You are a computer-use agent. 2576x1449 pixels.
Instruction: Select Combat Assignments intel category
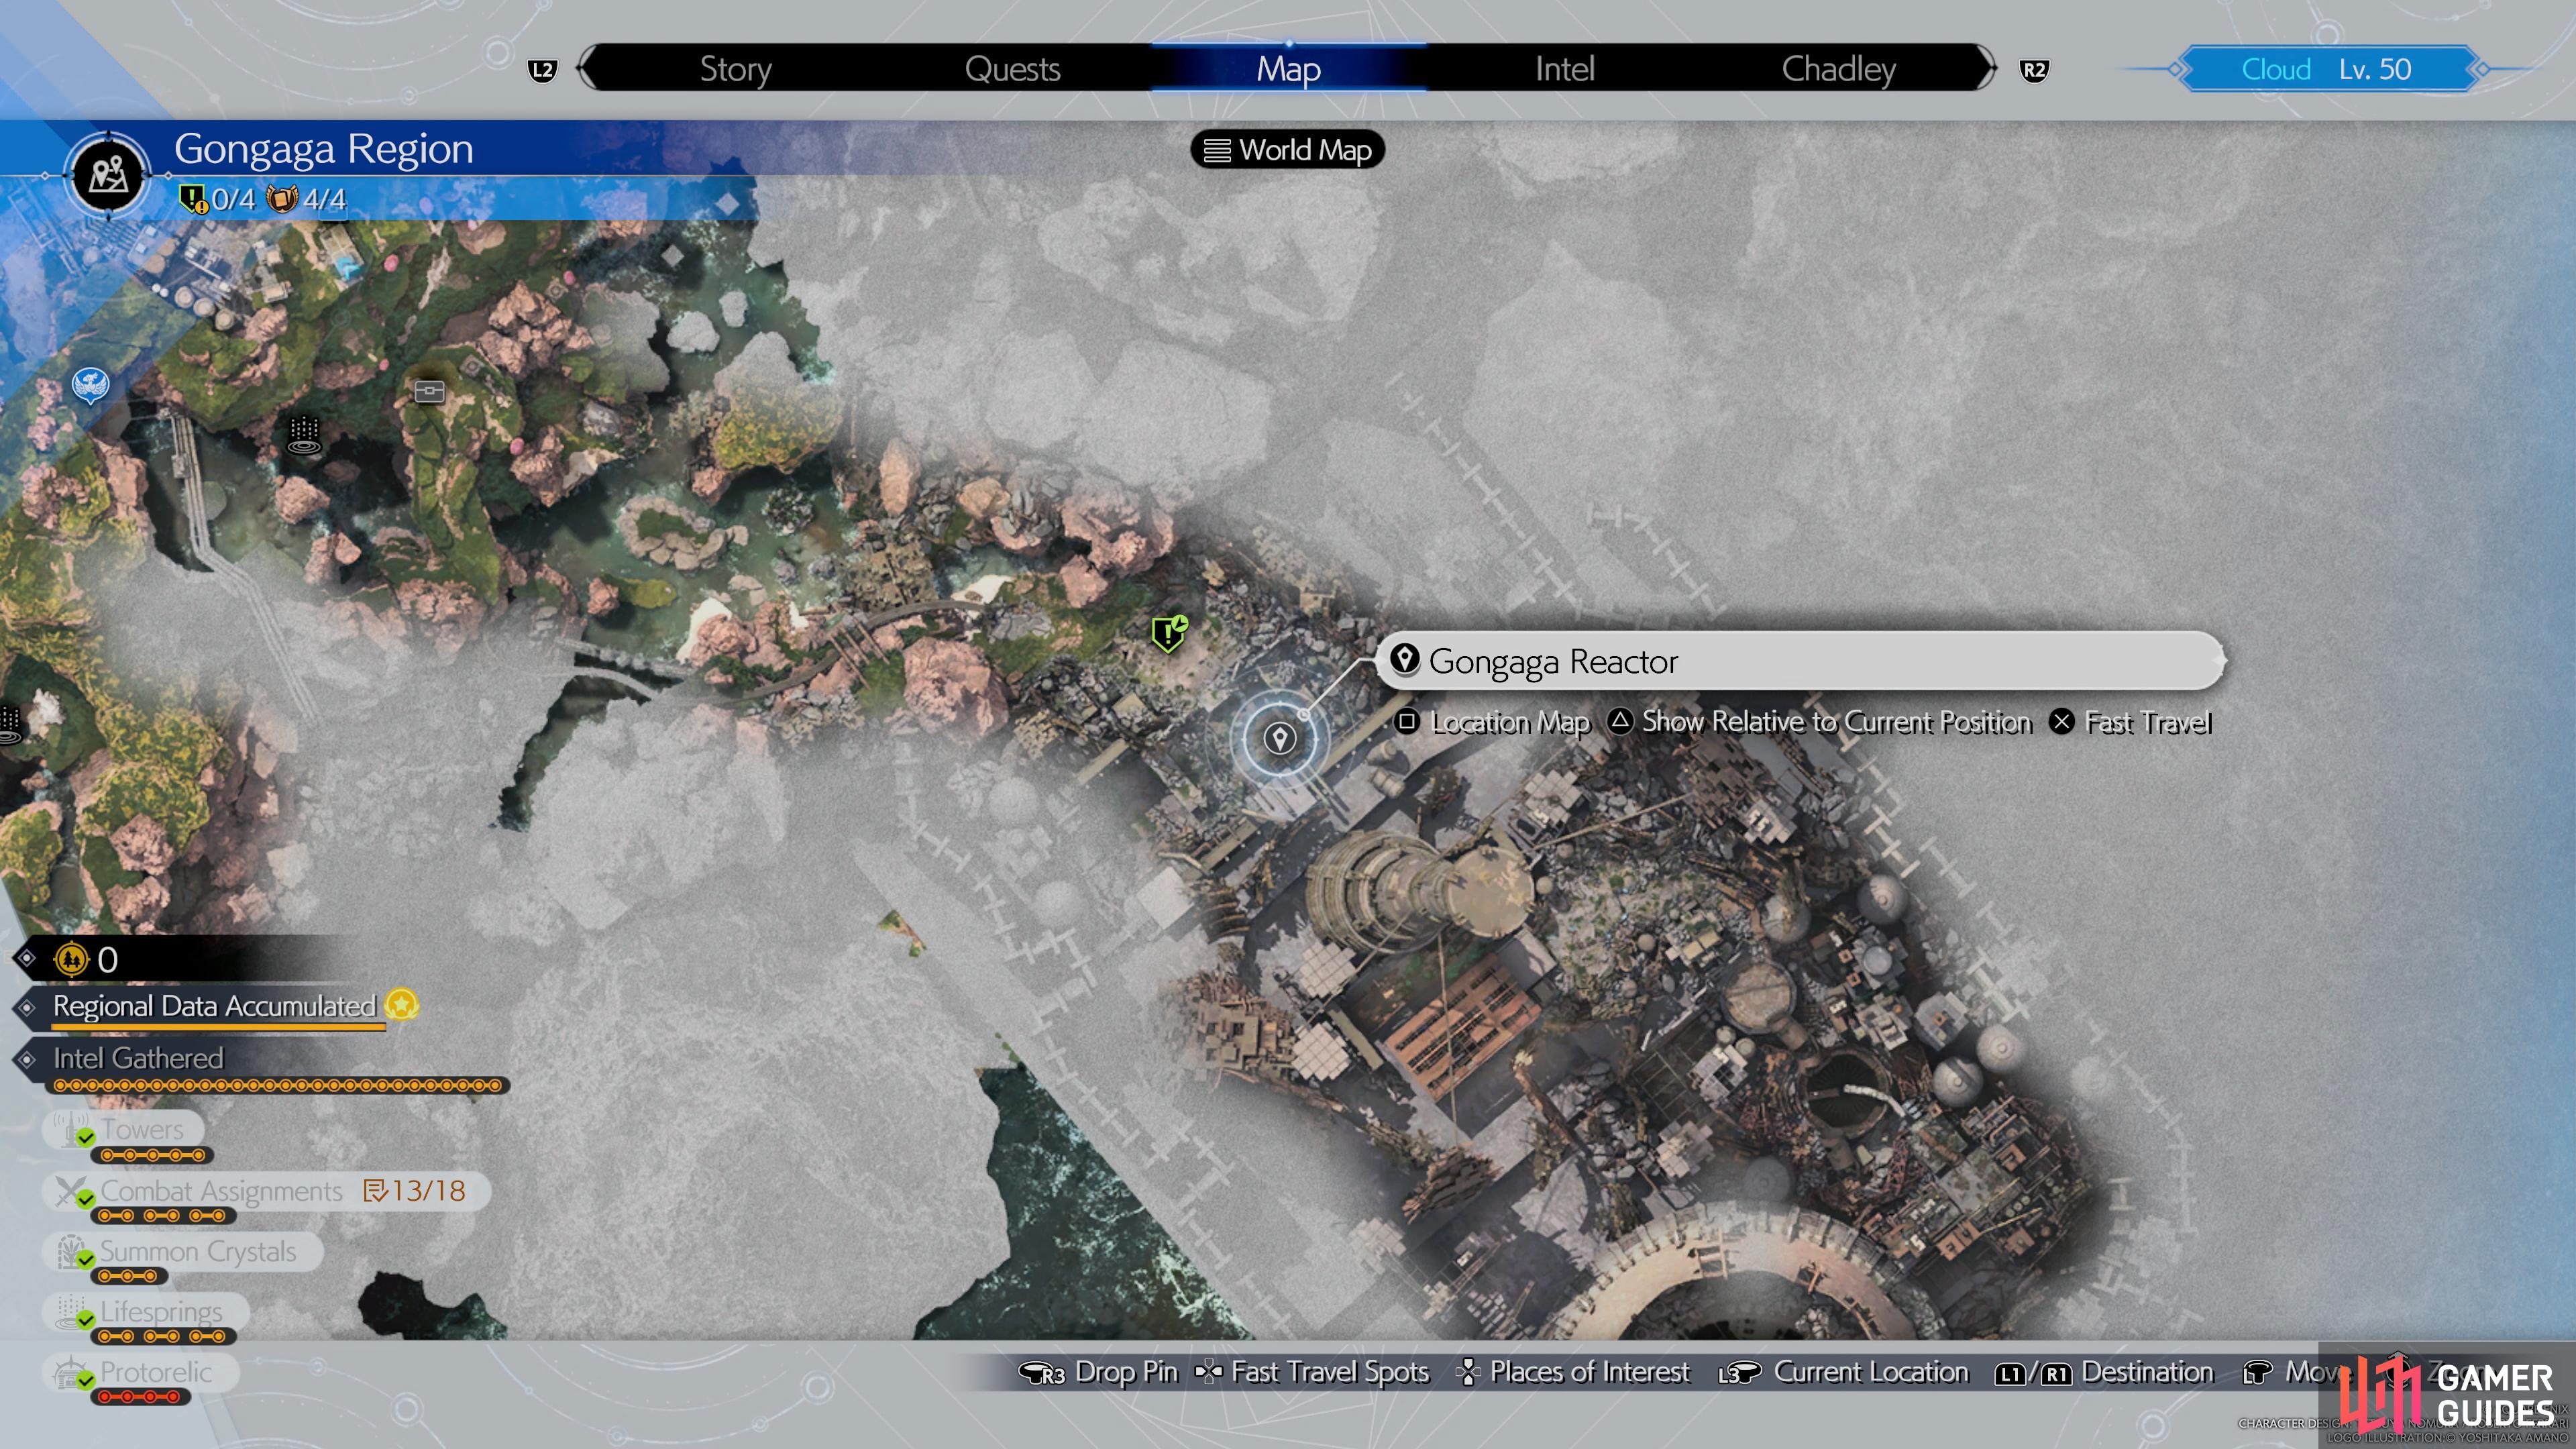[266, 1191]
